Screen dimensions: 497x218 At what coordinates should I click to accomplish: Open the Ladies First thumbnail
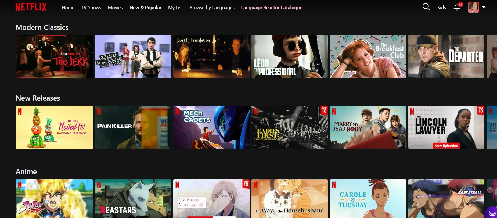pyautogui.click(x=290, y=127)
